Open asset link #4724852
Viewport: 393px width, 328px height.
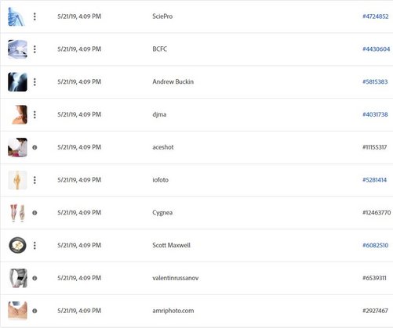tap(376, 16)
